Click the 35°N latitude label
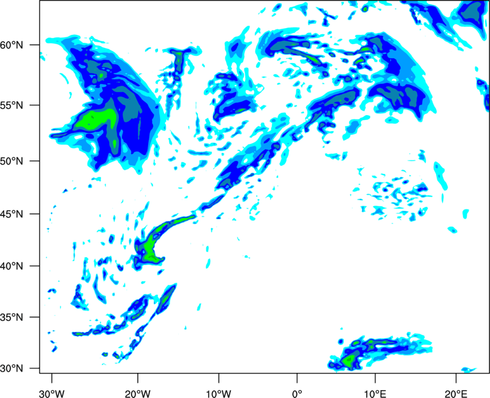The width and height of the screenshot is (490, 398). coord(12,317)
